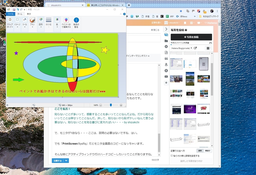Open Paint's ファイル menu

click(10, 14)
